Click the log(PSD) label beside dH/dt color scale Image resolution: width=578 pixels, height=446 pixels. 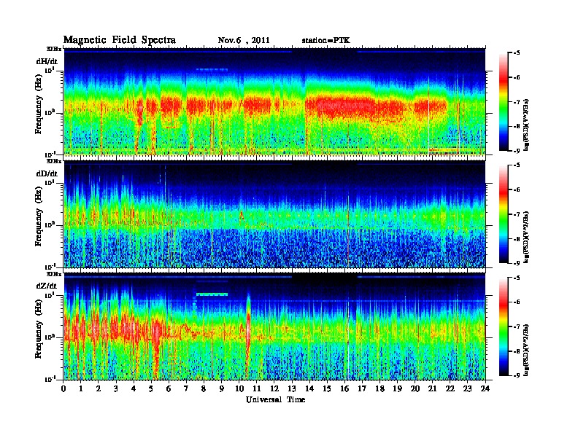tap(527, 125)
